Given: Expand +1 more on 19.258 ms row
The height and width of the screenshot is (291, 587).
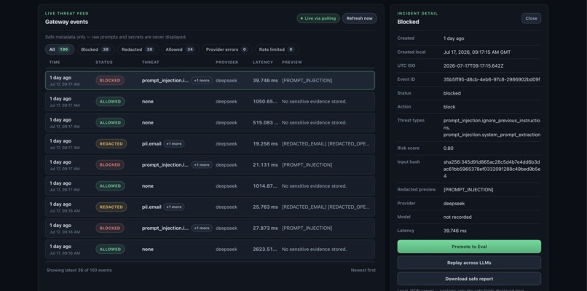Looking at the screenshot, I should click(174, 143).
